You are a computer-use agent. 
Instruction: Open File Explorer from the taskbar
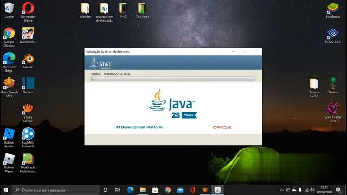(143, 190)
